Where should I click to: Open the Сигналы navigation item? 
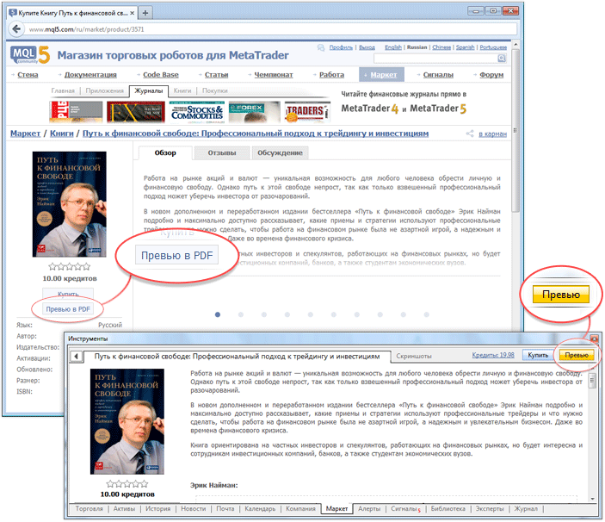(438, 75)
